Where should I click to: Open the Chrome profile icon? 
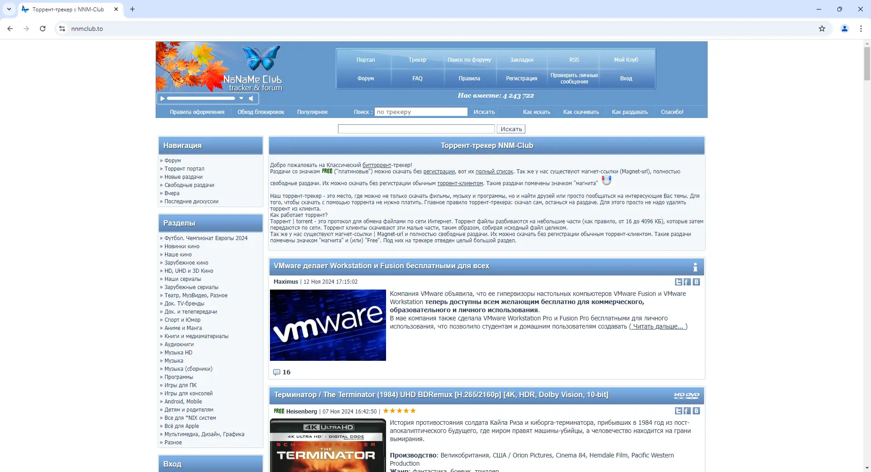(845, 29)
